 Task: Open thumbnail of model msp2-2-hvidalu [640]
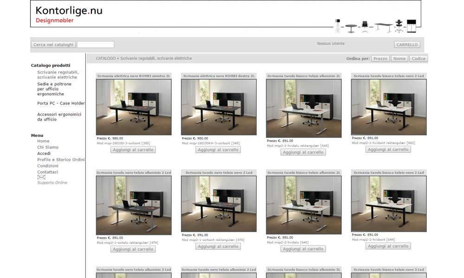[x=303, y=205]
